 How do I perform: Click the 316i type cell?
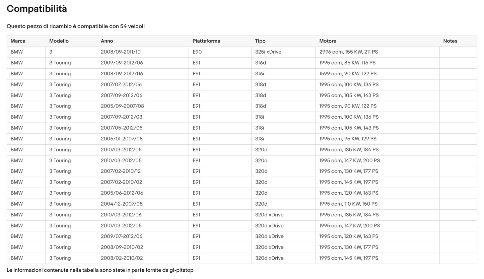pos(283,74)
